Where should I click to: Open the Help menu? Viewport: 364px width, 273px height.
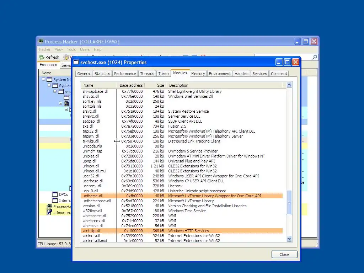[x=98, y=49]
